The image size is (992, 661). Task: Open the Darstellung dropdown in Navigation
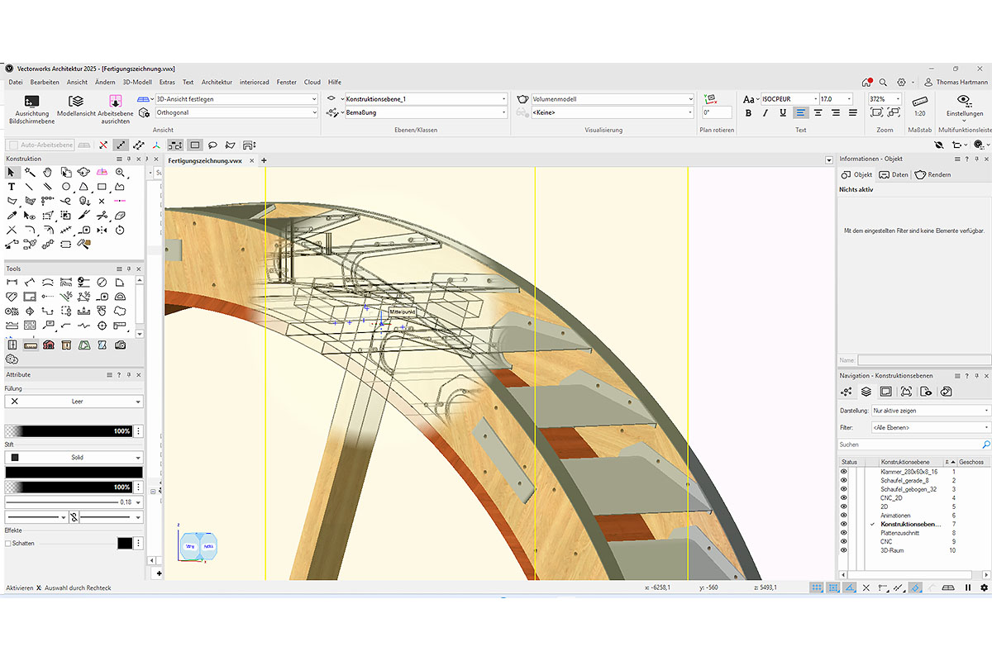930,411
